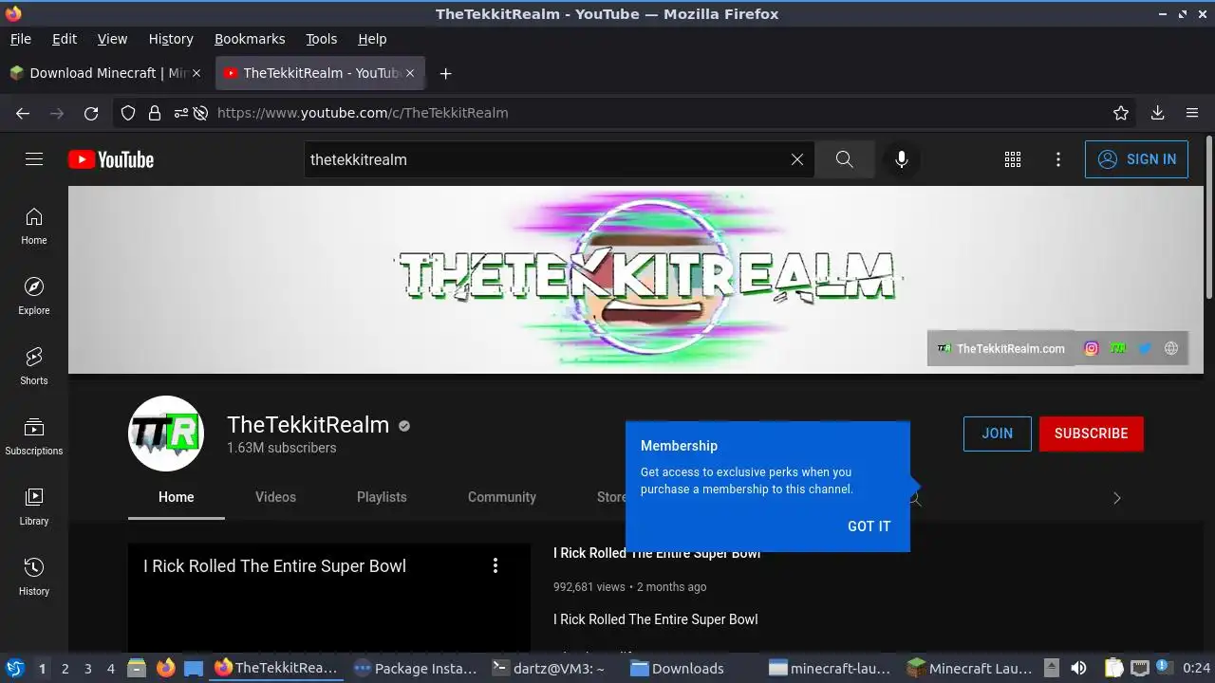The width and height of the screenshot is (1215, 683).
Task: Open the Instagram link on the banner
Action: [x=1092, y=348]
